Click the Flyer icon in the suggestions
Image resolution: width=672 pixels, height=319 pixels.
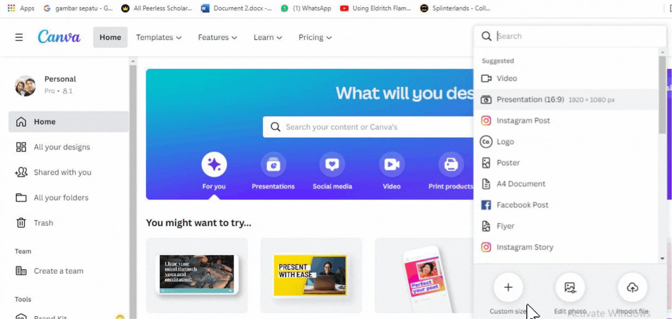(x=486, y=226)
